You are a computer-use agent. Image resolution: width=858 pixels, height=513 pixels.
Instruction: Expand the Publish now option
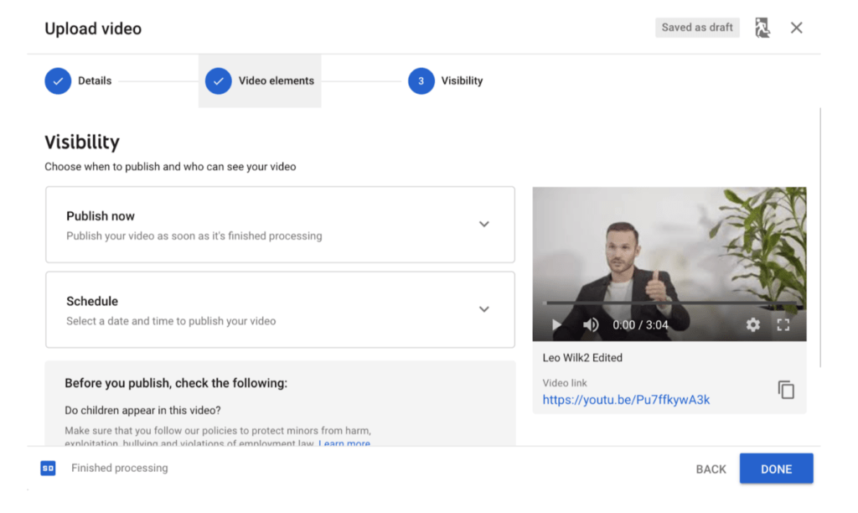pyautogui.click(x=483, y=225)
